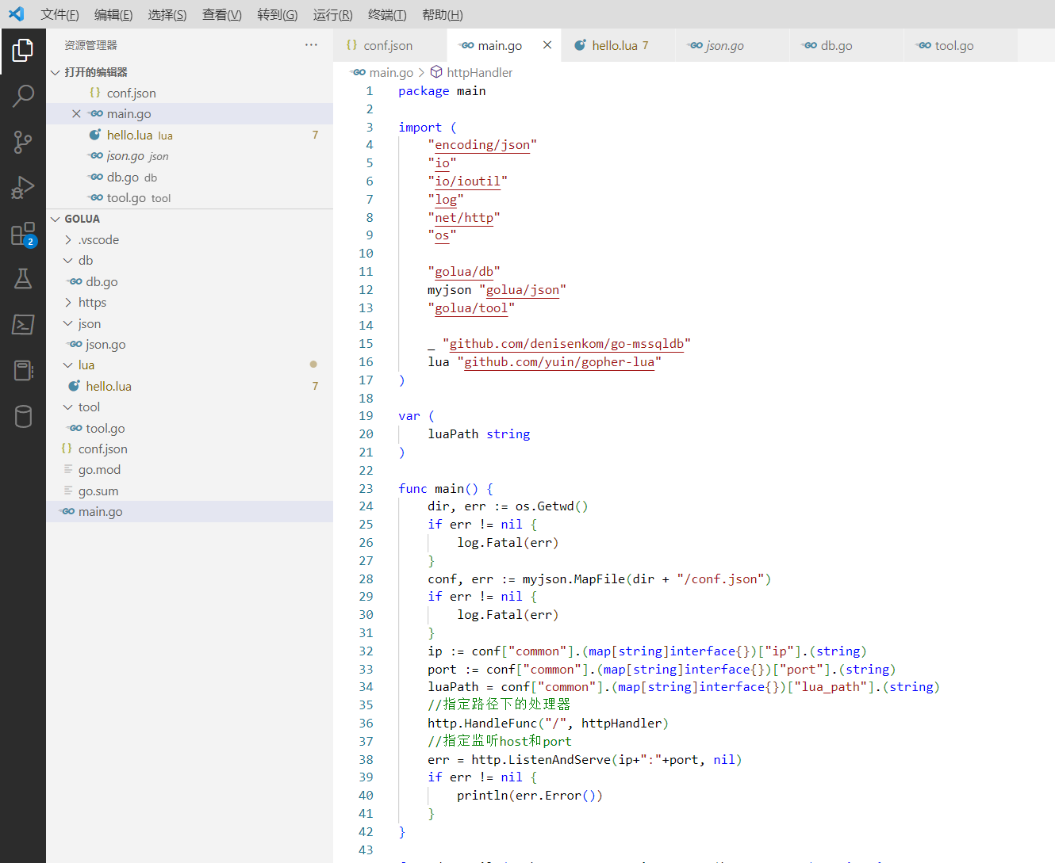
Task: Open the Search view icon
Action: click(23, 97)
